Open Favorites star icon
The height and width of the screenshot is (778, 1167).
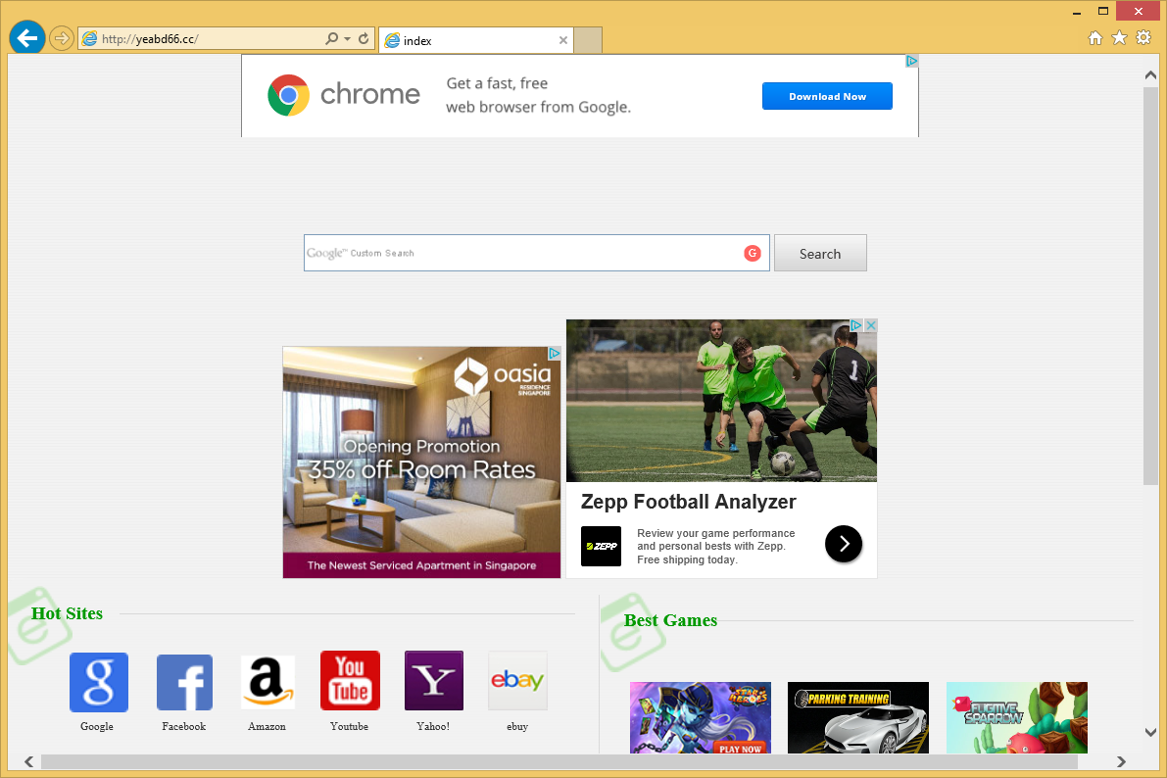(1119, 38)
